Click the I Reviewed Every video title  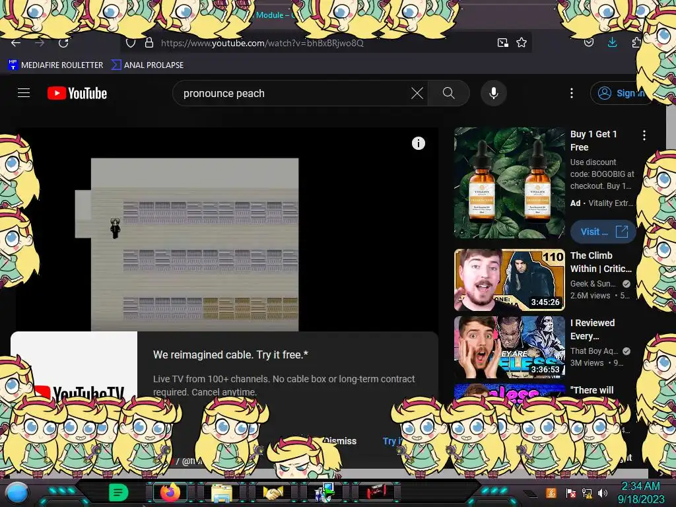click(593, 329)
